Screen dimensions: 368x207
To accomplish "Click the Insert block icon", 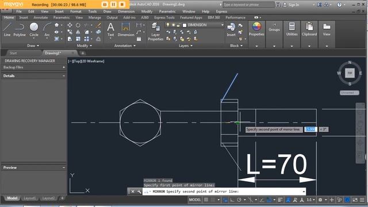I will pos(231,29).
